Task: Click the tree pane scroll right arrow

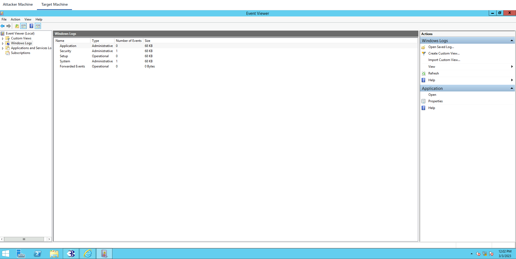Action: point(49,239)
